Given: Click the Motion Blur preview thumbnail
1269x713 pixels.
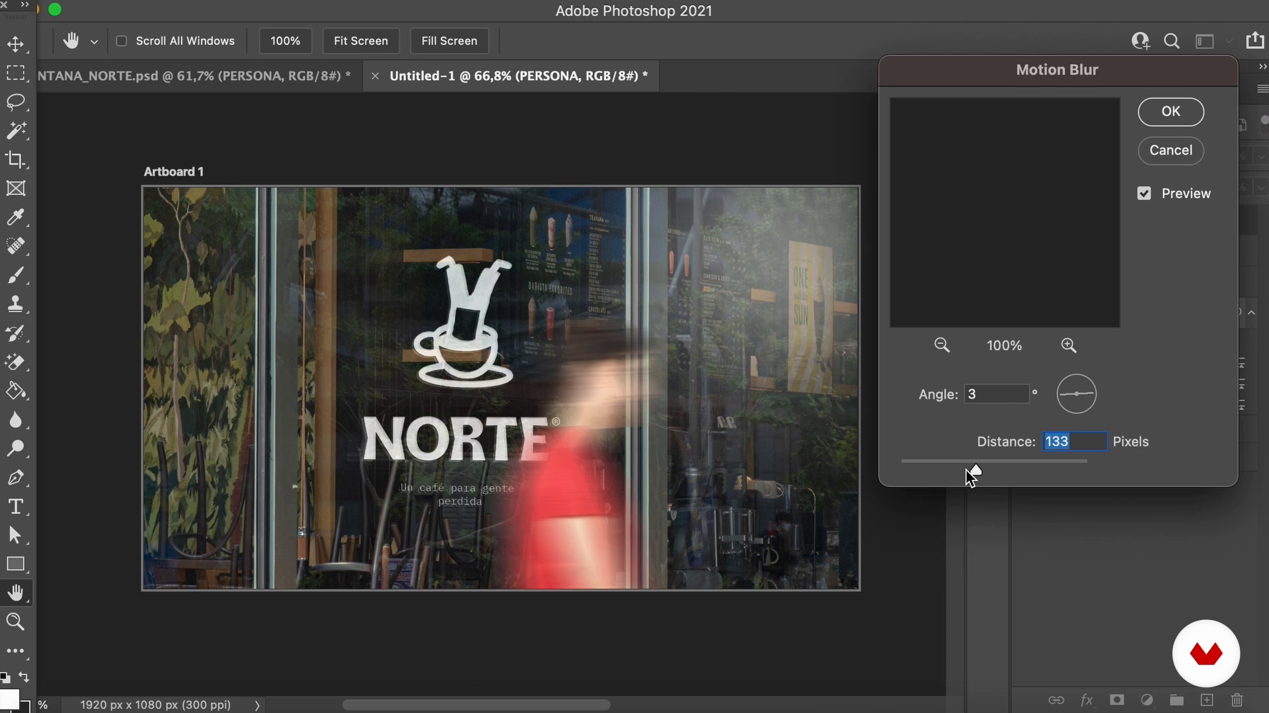Looking at the screenshot, I should (1005, 213).
